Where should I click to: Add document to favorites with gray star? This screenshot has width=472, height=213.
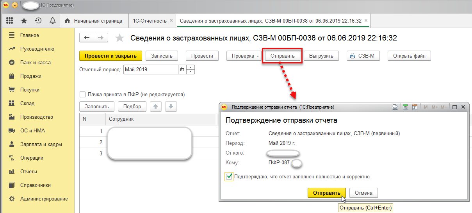coord(120,38)
